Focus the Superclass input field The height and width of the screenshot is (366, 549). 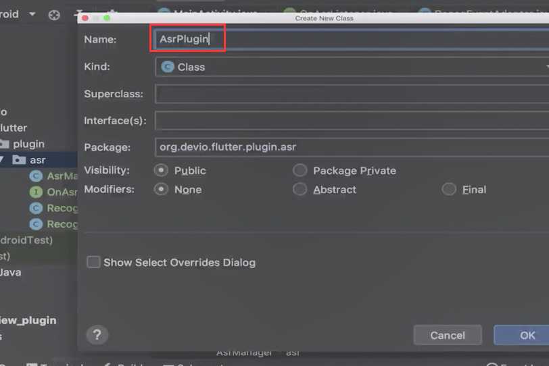pyautogui.click(x=352, y=94)
